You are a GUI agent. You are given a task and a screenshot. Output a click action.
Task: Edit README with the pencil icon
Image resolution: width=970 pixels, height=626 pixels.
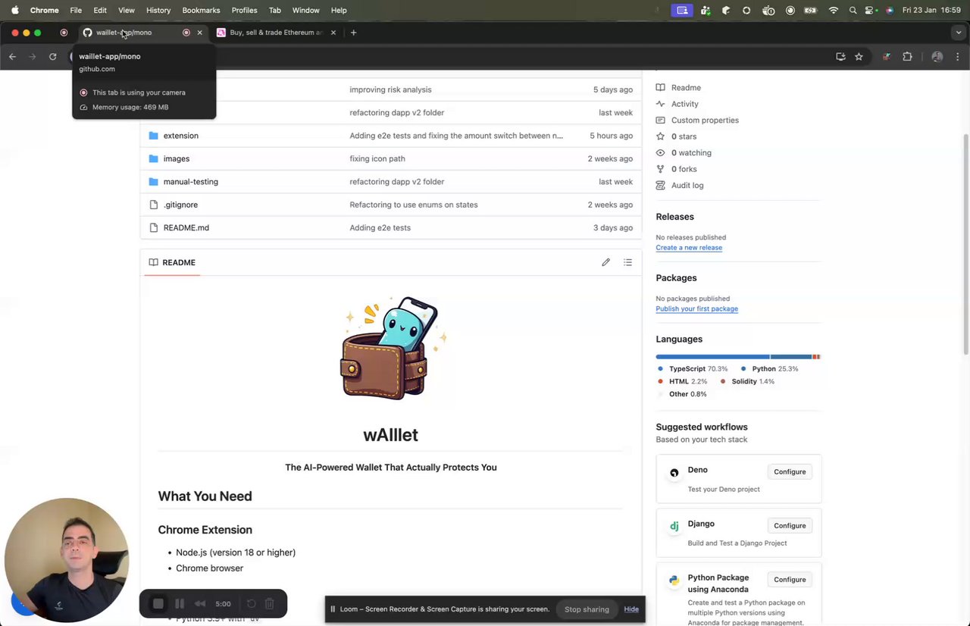point(605,262)
